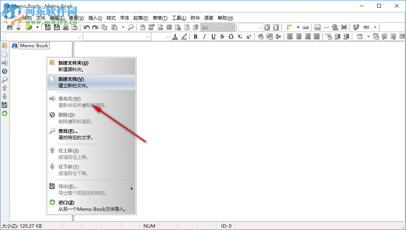This screenshot has width=406, height=230.
Task: Open the 帮助(H) menu
Action: coord(225,18)
